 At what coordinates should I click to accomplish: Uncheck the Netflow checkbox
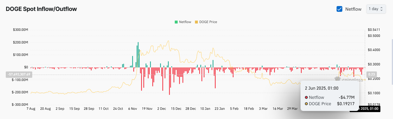pos(339,9)
